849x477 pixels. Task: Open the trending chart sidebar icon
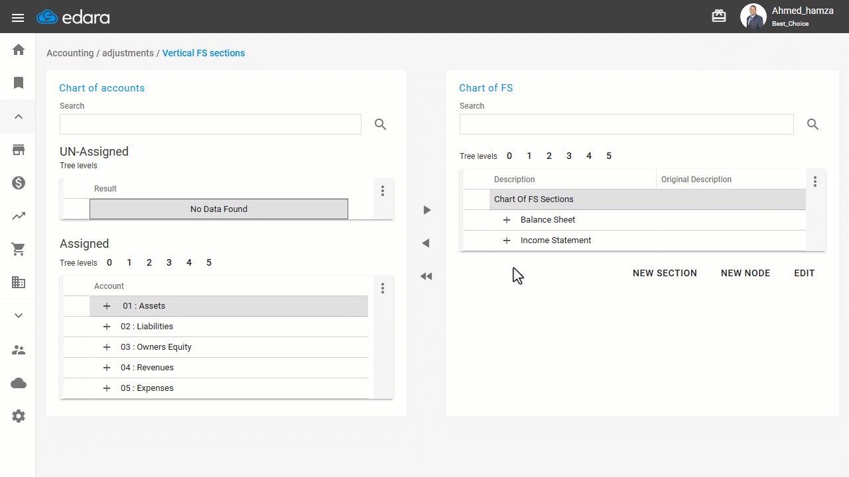19,216
